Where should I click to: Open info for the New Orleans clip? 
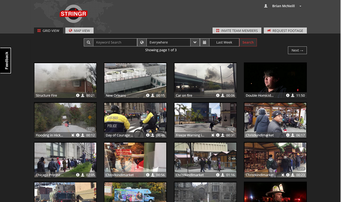click(x=148, y=95)
